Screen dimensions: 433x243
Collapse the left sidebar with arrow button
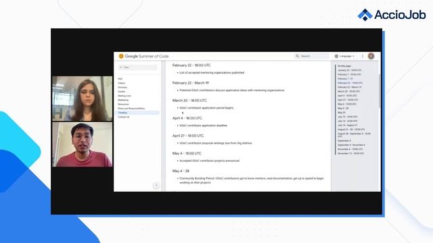(156, 186)
